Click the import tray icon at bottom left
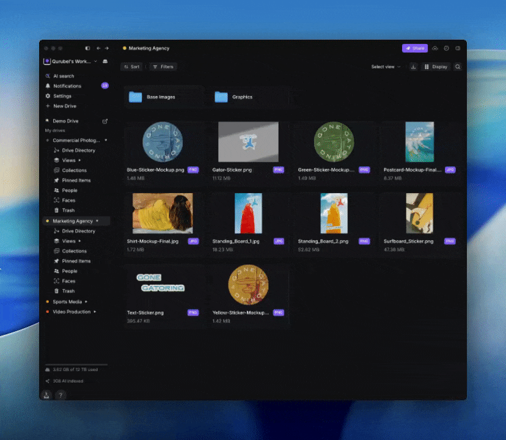 [x=47, y=395]
